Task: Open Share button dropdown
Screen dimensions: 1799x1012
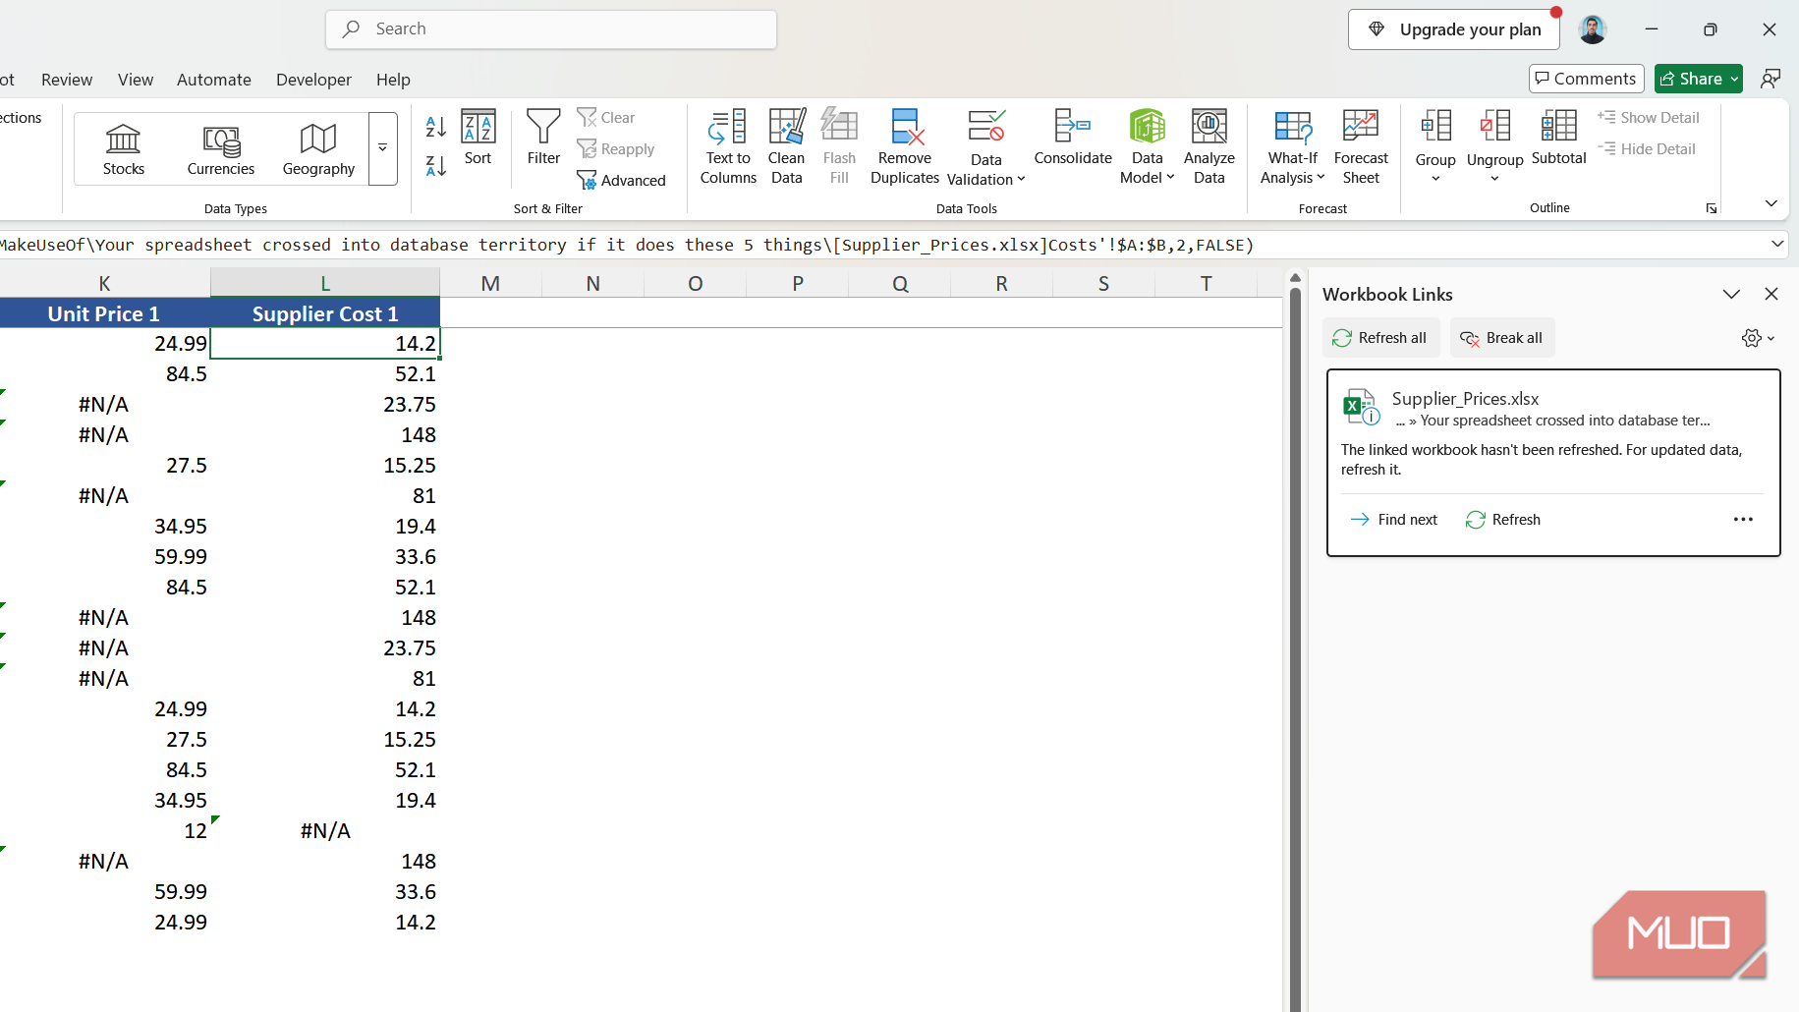Action: pyautogui.click(x=1735, y=79)
